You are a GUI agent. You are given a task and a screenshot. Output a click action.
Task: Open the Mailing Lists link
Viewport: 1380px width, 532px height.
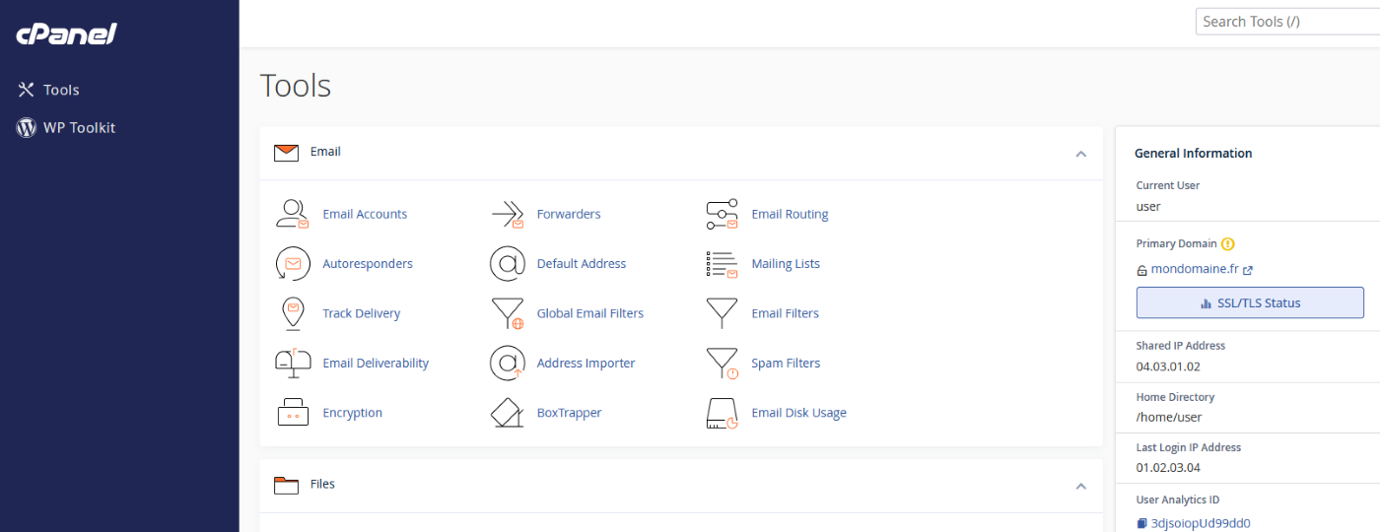[x=786, y=264]
